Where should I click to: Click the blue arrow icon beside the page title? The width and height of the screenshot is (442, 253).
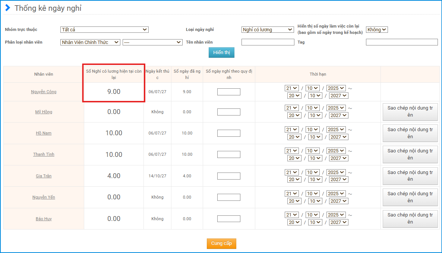pos(7,8)
